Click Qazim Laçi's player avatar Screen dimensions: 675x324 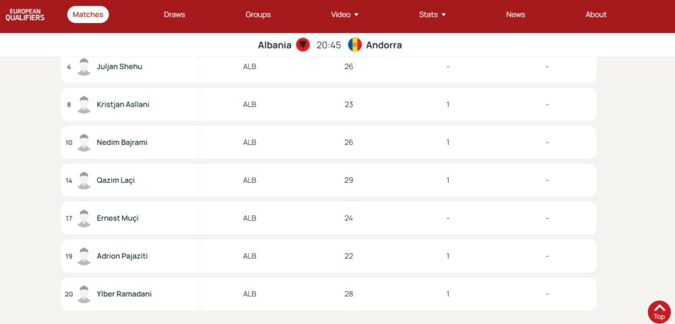84,180
